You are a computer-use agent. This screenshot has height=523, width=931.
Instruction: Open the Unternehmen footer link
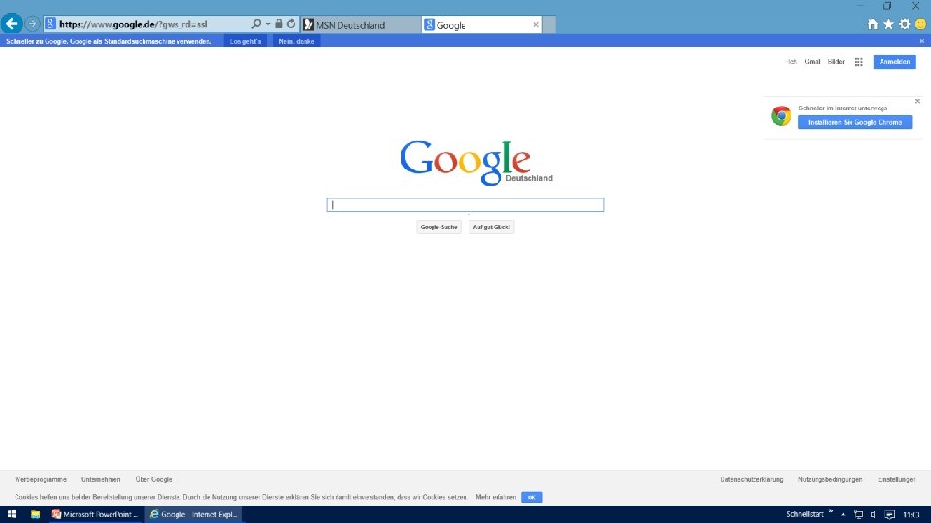click(101, 479)
